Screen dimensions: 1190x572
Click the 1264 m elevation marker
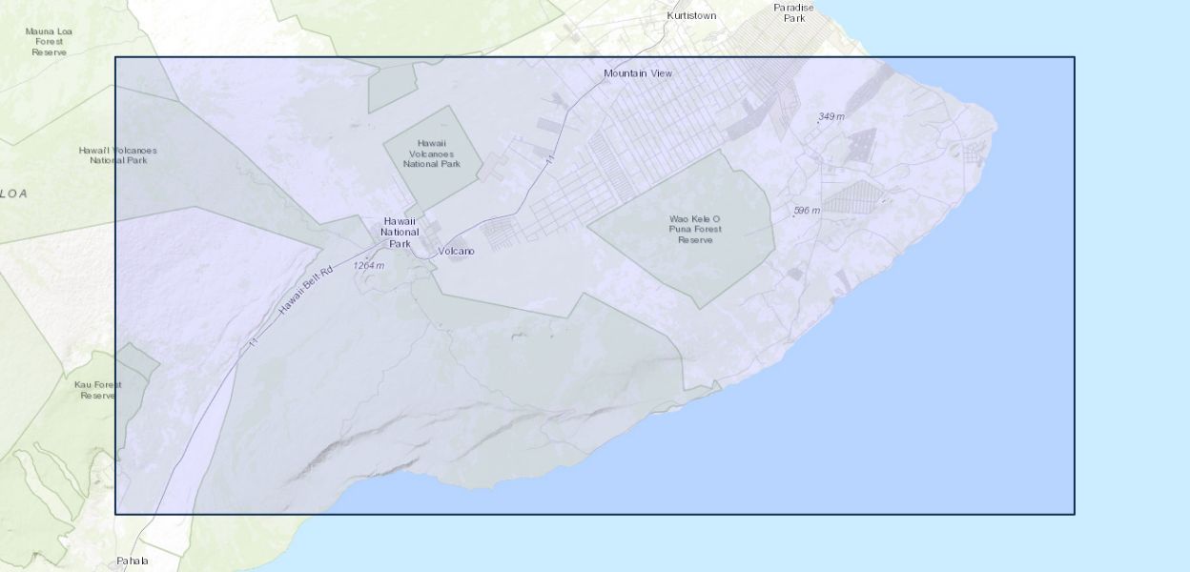point(368,265)
